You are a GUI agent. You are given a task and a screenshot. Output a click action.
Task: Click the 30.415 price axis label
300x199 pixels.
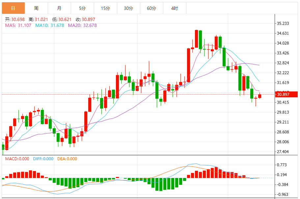pyautogui.click(x=283, y=103)
